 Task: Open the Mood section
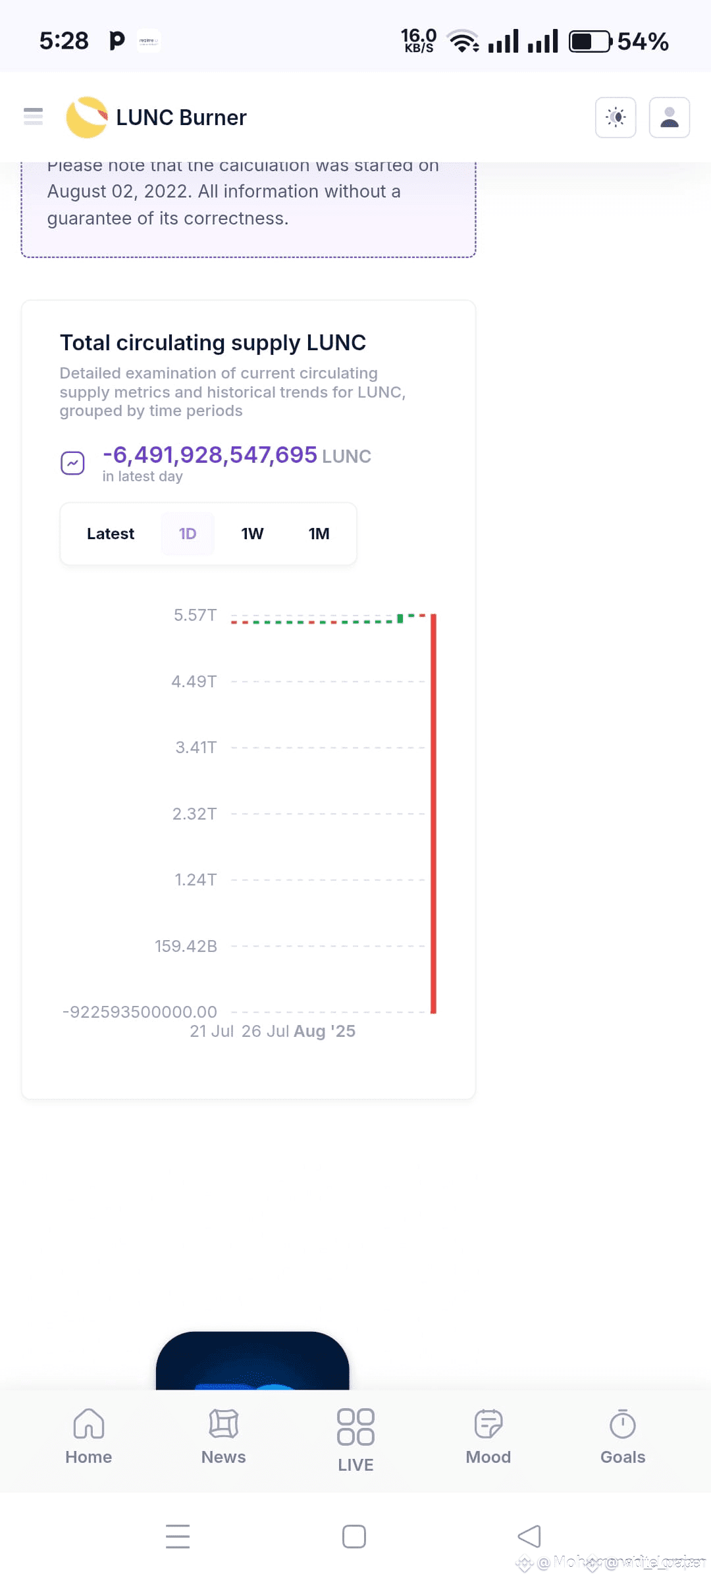point(488,1436)
